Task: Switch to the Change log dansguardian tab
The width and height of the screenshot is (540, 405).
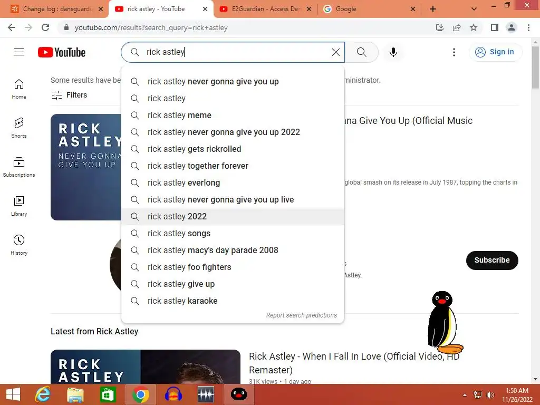Action: (57, 9)
